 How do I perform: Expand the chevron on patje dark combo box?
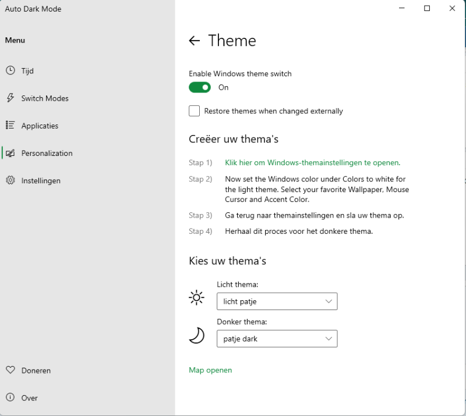pyautogui.click(x=329, y=339)
